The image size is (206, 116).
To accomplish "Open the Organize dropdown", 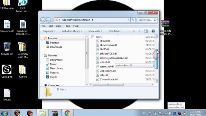I will [x=49, y=31].
